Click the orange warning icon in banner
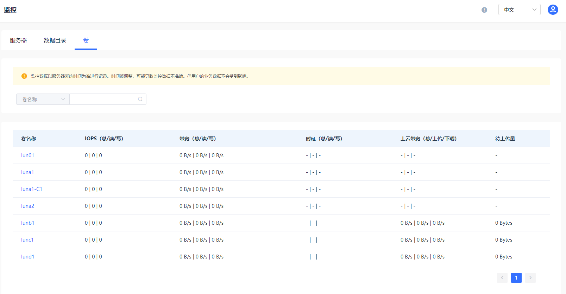 (x=24, y=76)
